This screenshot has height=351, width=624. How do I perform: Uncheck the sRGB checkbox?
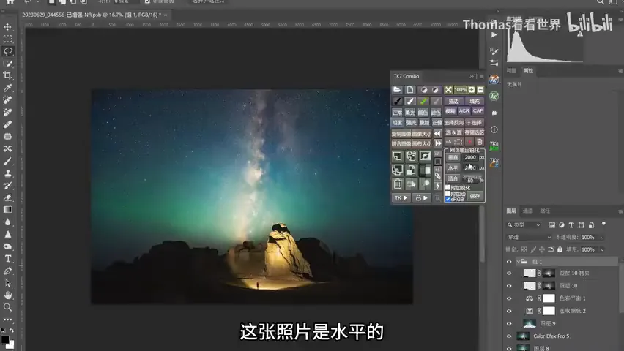tap(447, 199)
